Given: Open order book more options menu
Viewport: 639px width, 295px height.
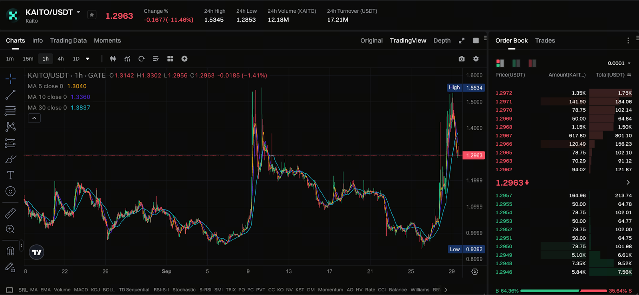Looking at the screenshot, I should pos(628,41).
